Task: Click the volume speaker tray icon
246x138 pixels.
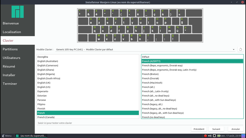Action: [x=210, y=136]
